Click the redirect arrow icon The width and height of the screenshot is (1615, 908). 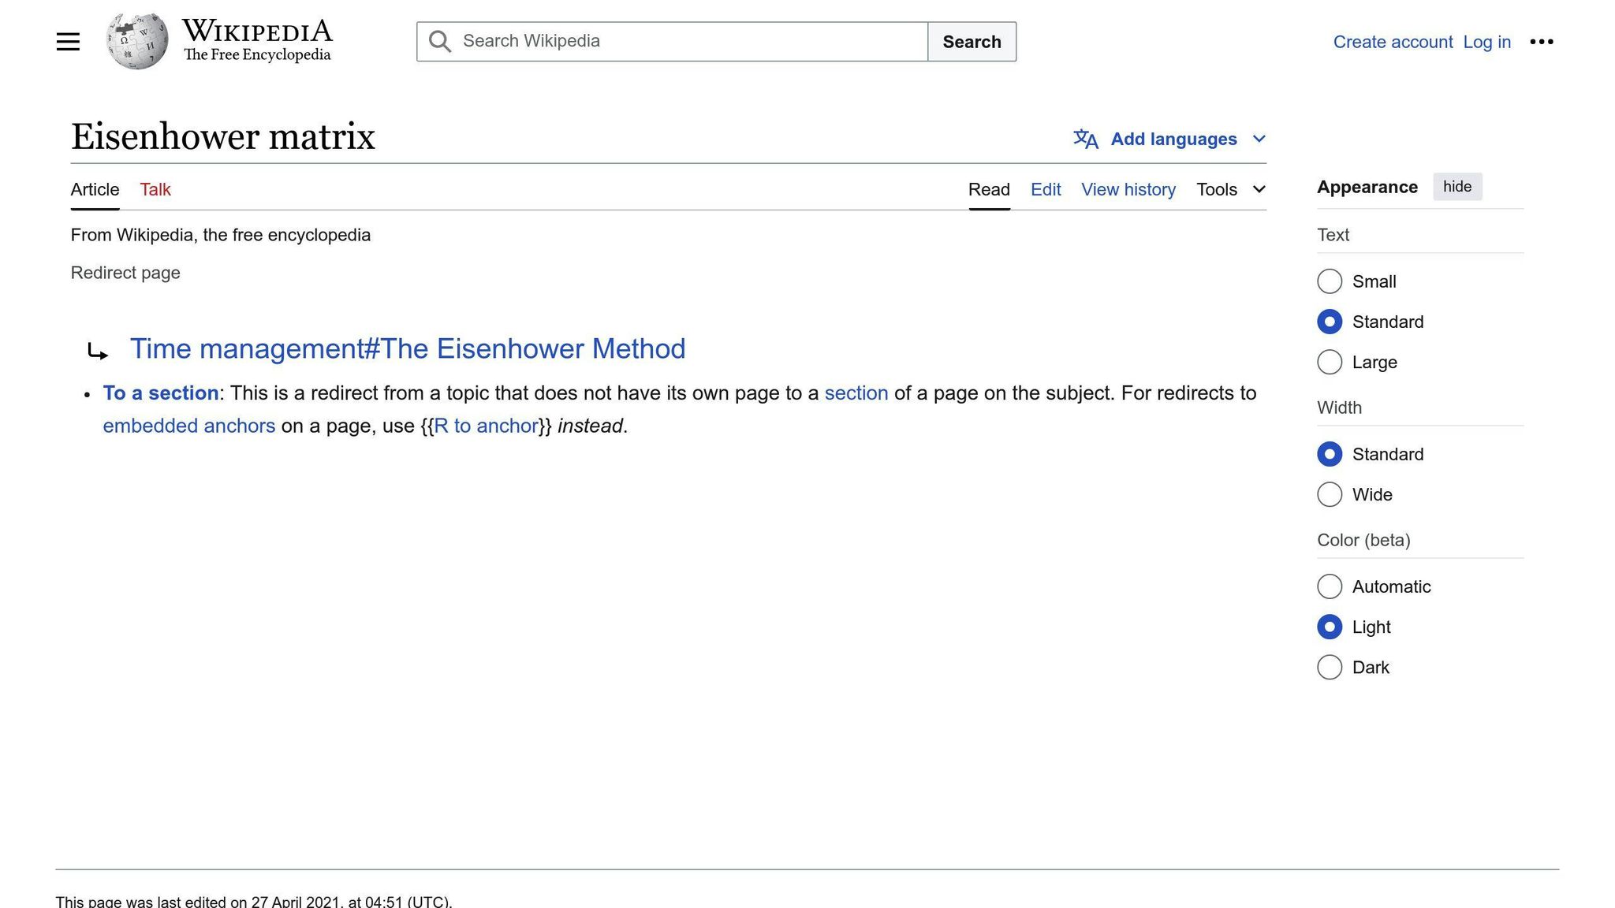pyautogui.click(x=98, y=352)
